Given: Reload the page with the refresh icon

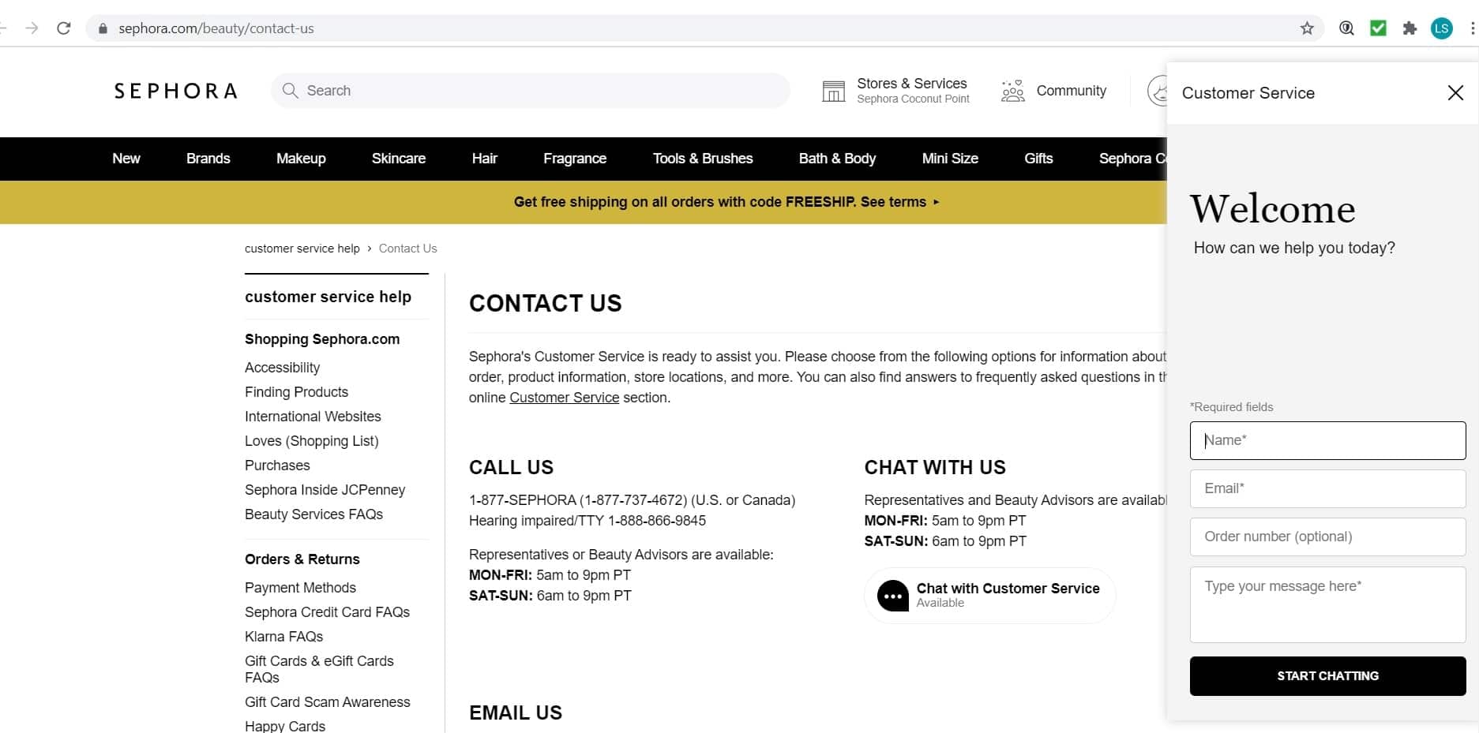Looking at the screenshot, I should coord(64,28).
